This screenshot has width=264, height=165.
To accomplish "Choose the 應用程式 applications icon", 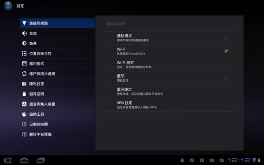I will coord(24,64).
